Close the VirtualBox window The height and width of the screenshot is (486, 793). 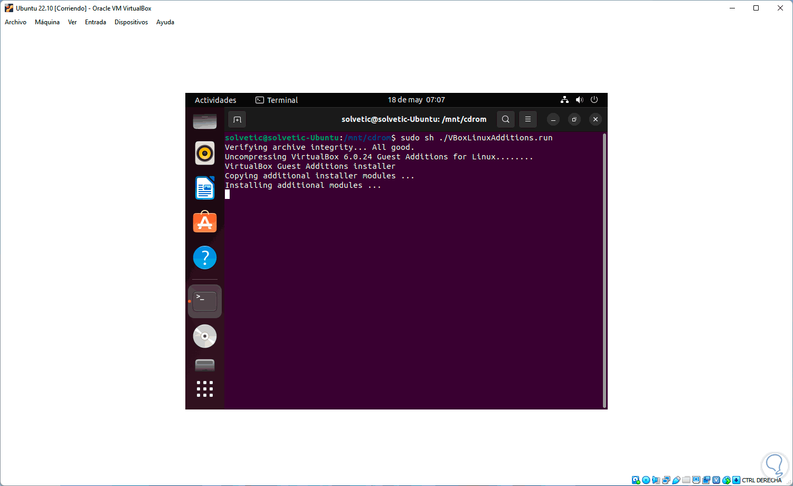780,8
